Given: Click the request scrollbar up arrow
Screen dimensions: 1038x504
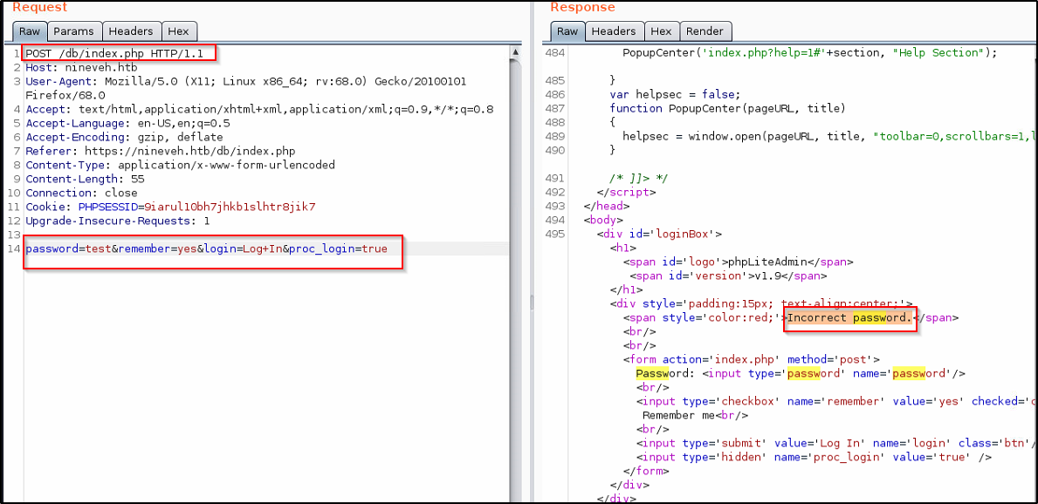Looking at the screenshot, I should tap(514, 52).
